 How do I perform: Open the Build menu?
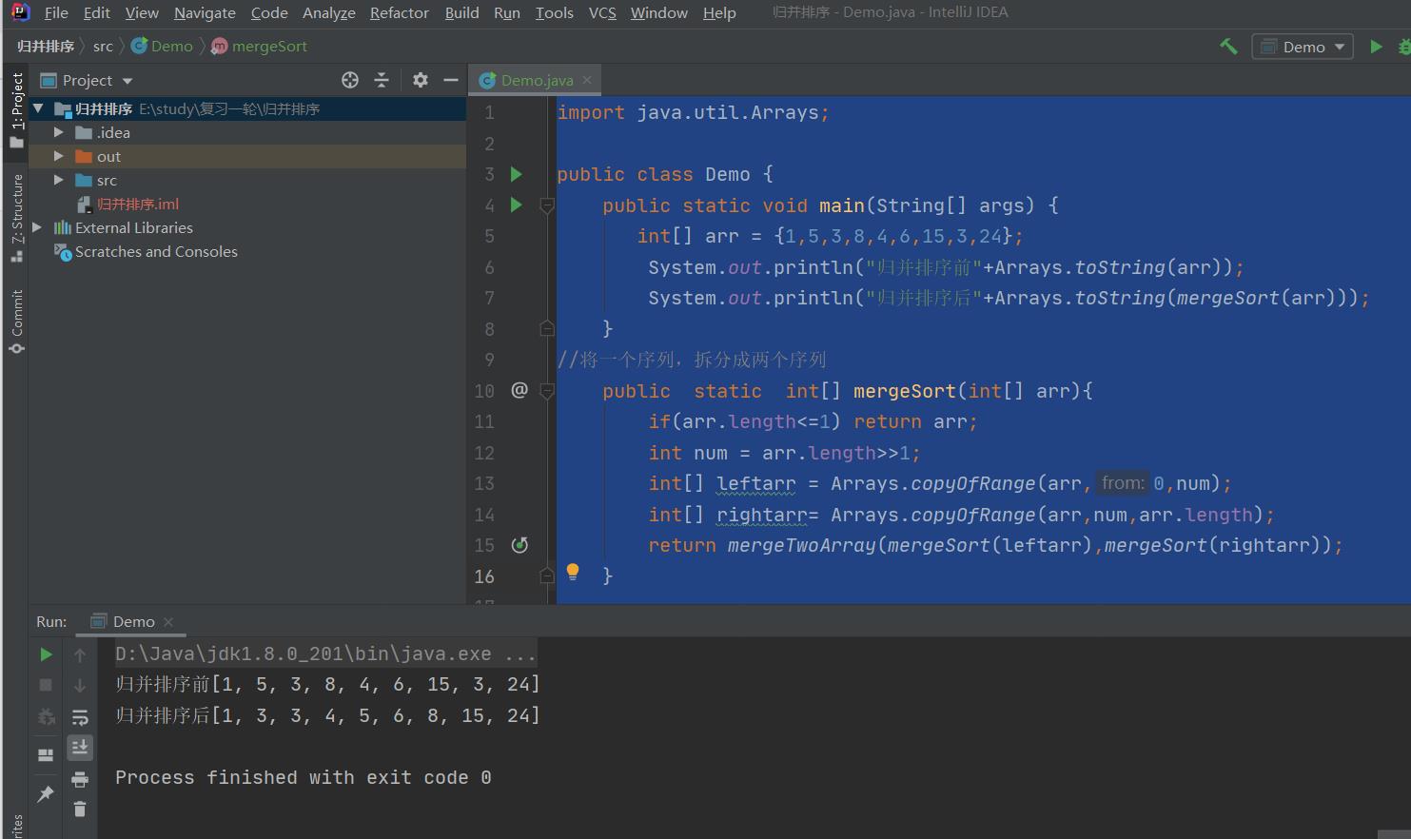click(461, 12)
